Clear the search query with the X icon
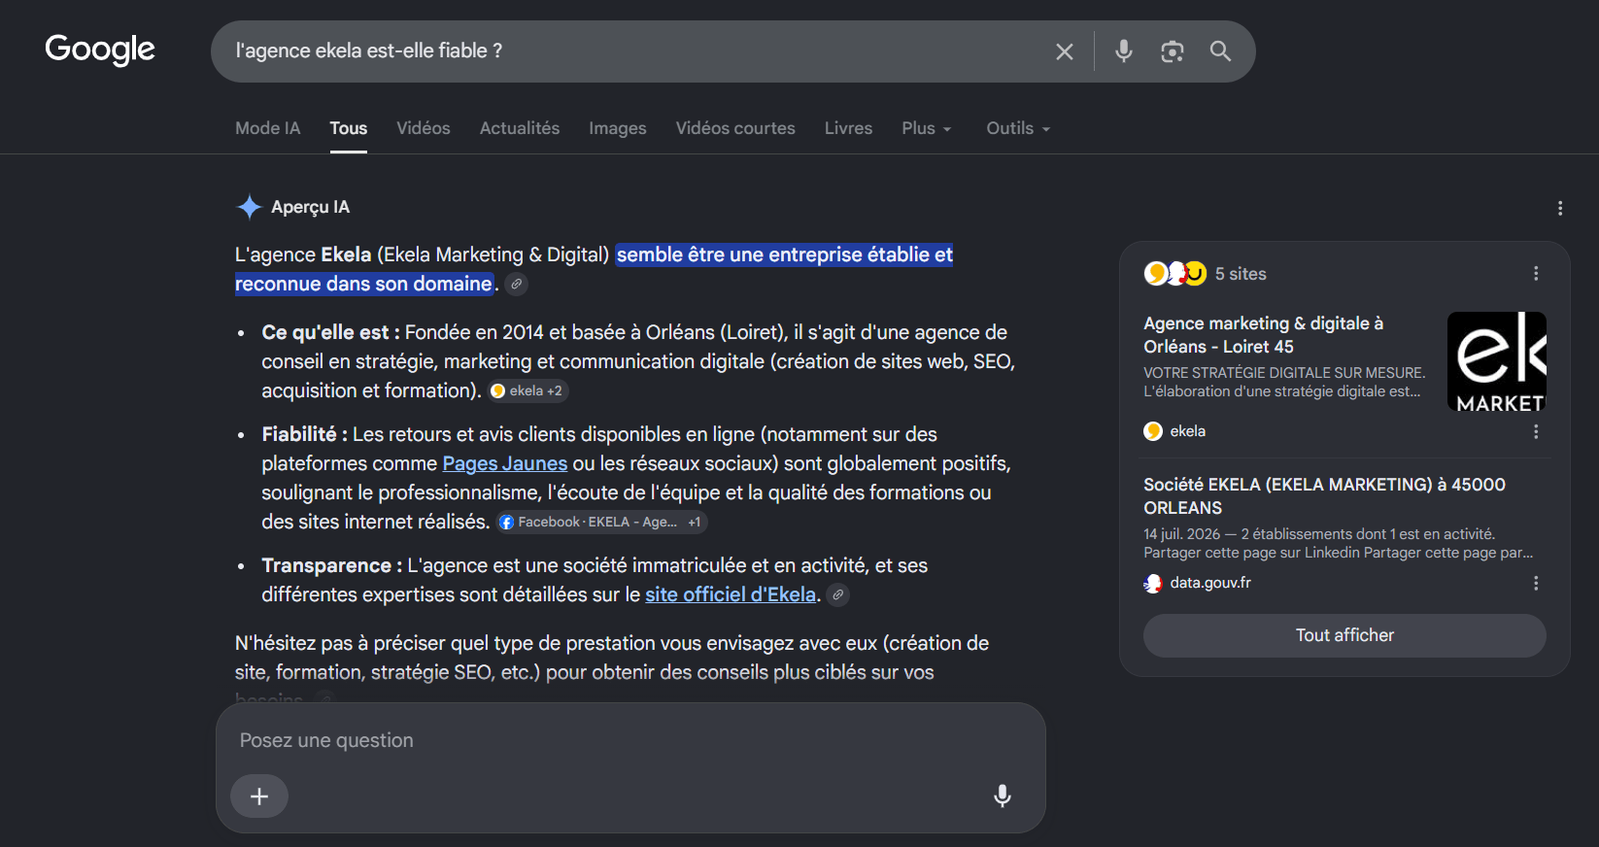This screenshot has height=847, width=1599. pos(1065,51)
